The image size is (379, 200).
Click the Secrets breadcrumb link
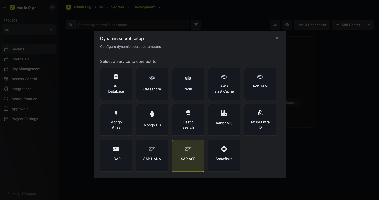[117, 7]
